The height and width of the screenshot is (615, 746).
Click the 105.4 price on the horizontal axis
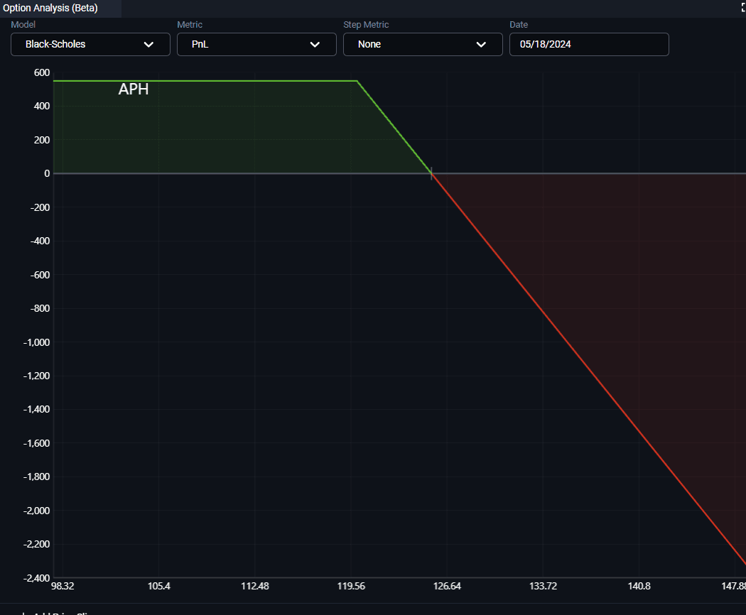pyautogui.click(x=159, y=586)
